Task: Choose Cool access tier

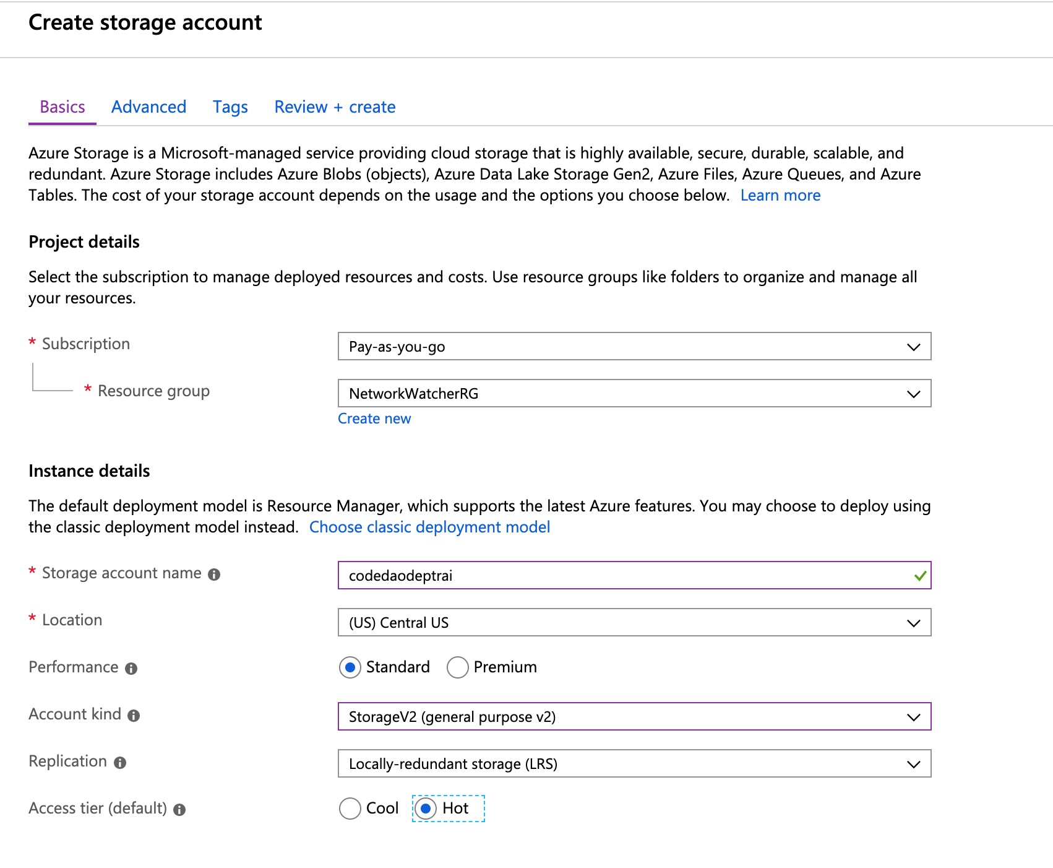Action: pyautogui.click(x=350, y=809)
